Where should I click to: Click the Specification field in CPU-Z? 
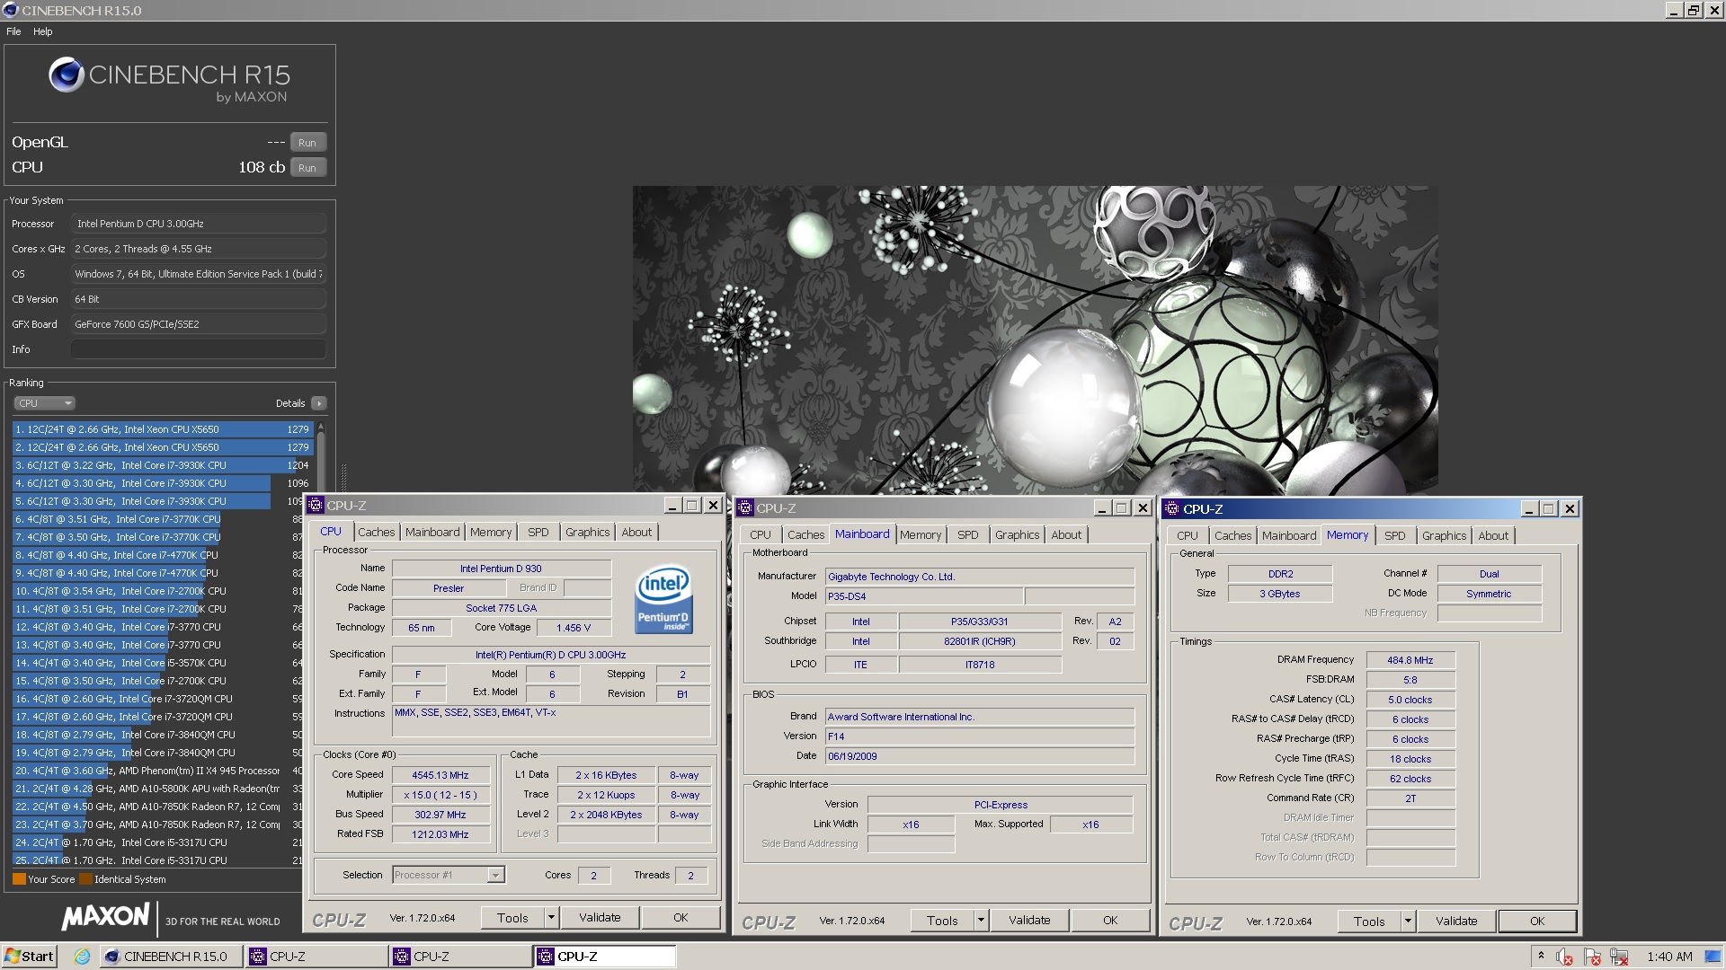click(551, 655)
